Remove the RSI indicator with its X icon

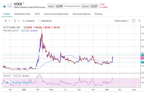pyautogui.click(x=20, y=76)
